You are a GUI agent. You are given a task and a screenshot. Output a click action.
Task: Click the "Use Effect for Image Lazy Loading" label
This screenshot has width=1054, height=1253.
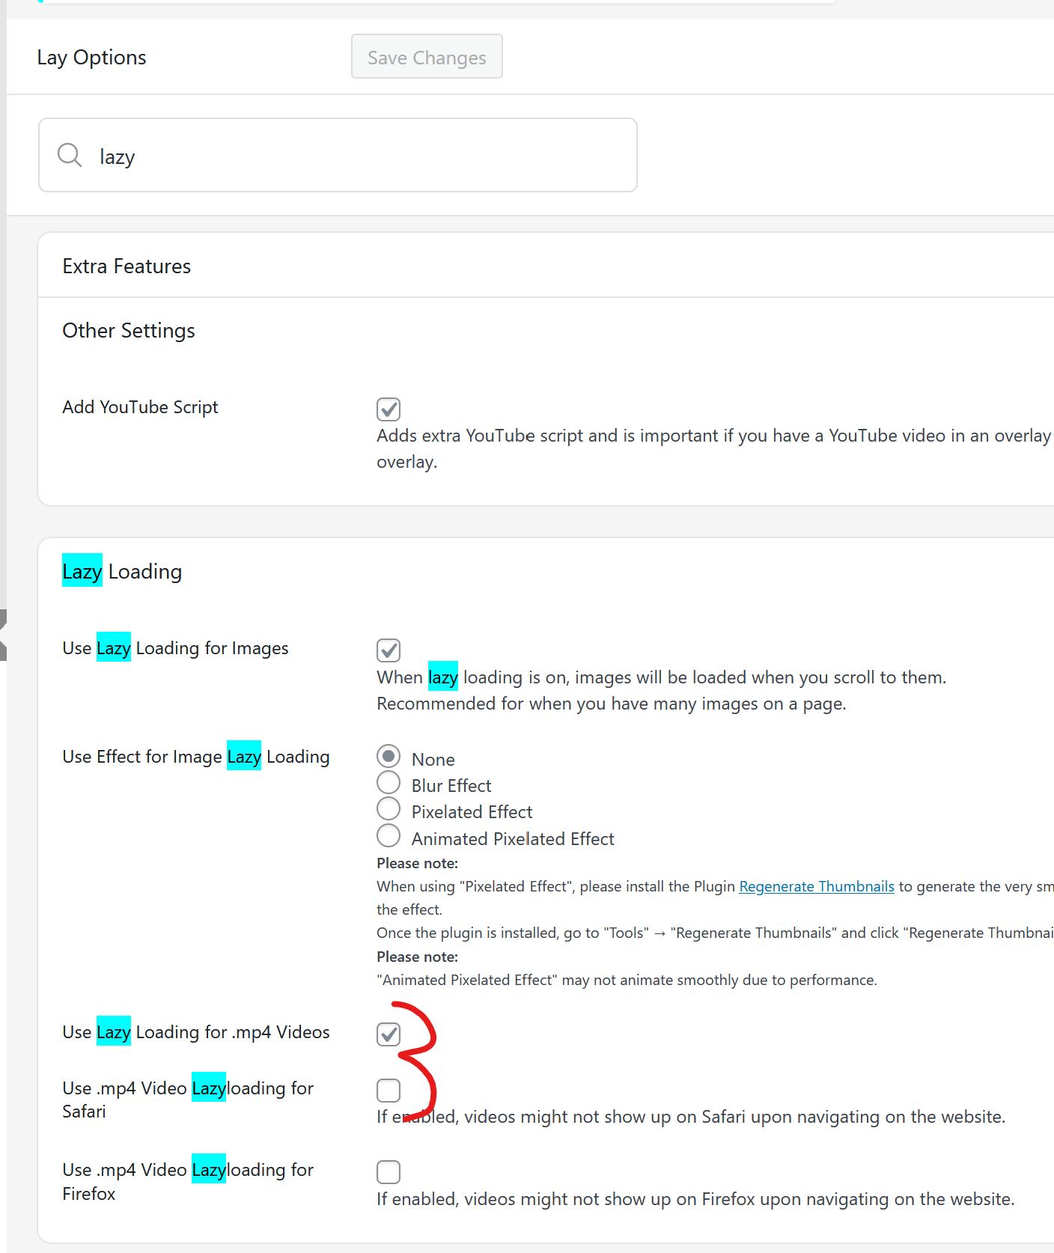(x=196, y=757)
